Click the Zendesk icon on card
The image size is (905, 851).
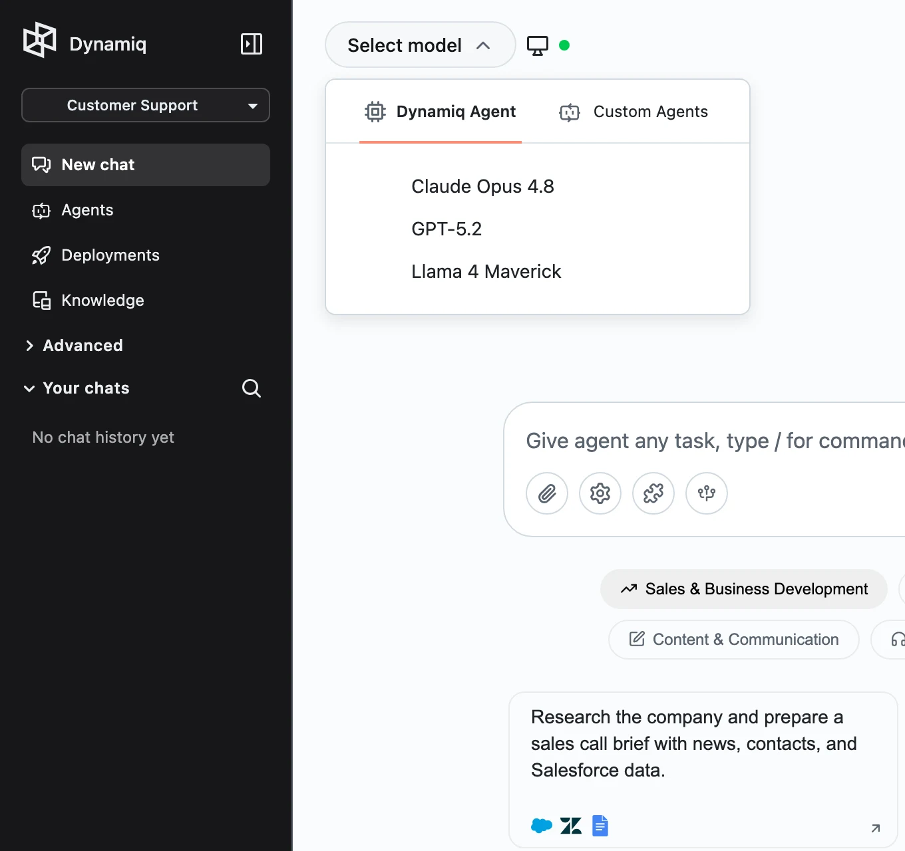(571, 826)
